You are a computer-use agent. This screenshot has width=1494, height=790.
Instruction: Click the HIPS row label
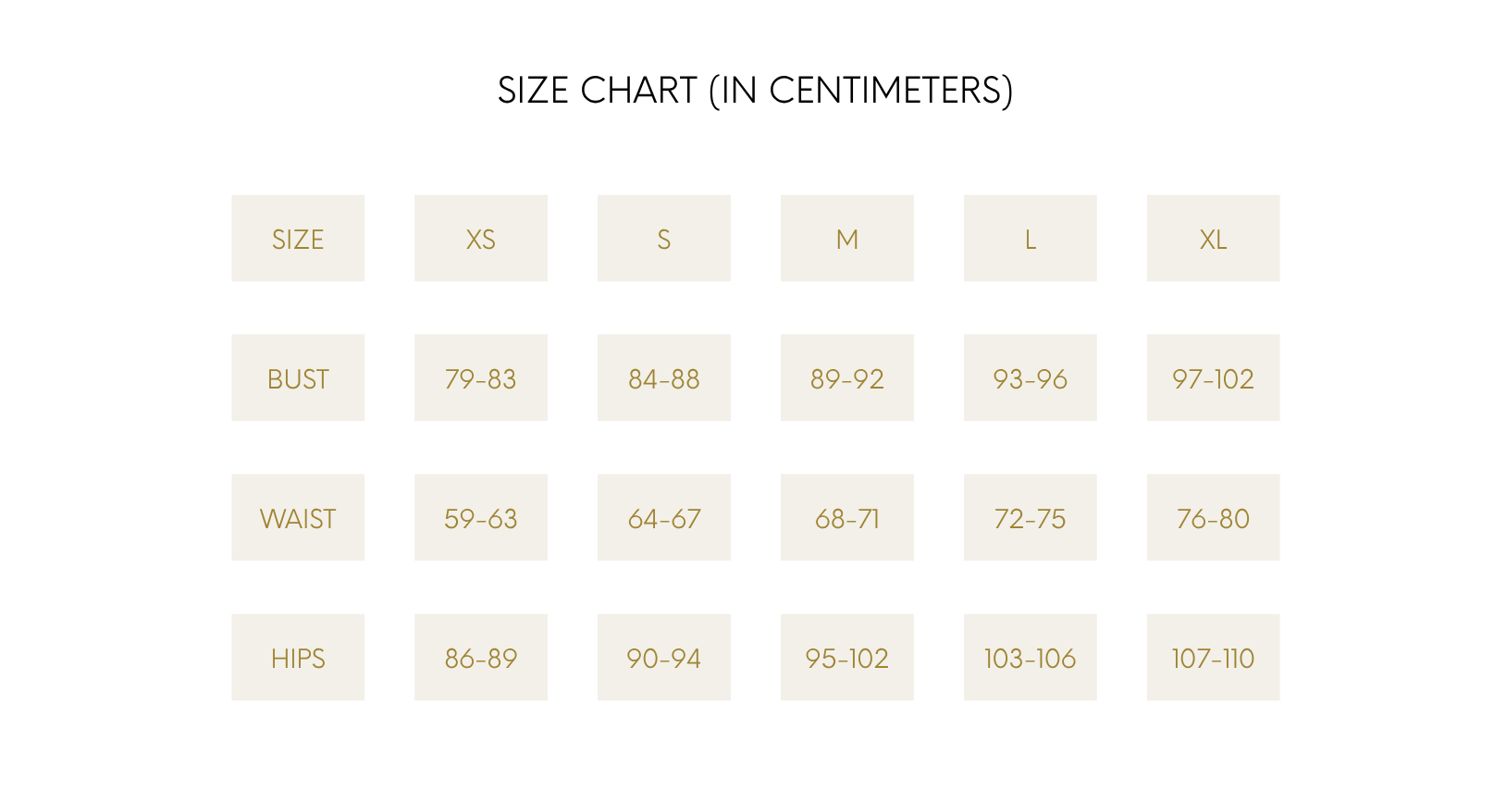298,657
